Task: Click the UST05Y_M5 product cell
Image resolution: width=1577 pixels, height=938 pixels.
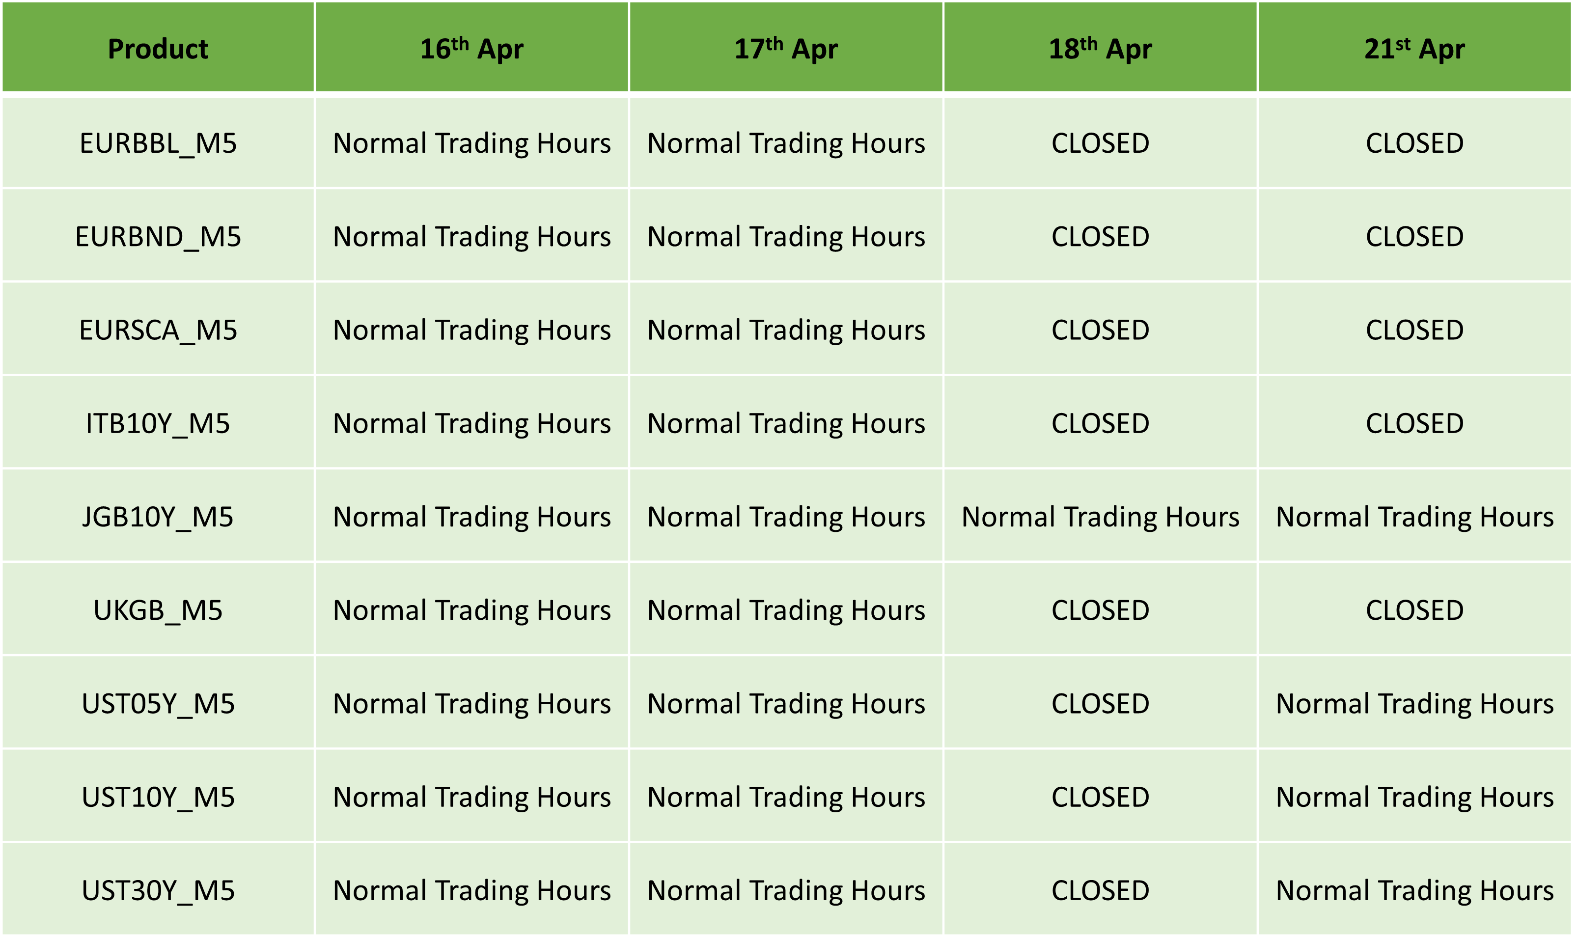Action: (158, 703)
